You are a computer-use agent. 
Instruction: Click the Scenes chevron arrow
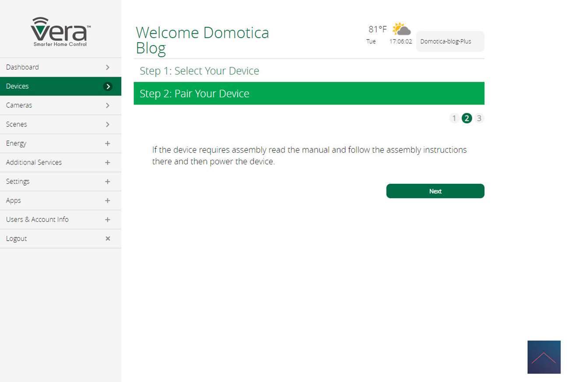(108, 125)
